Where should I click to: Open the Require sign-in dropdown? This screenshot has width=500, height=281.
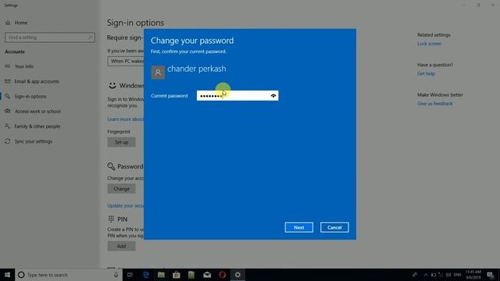(x=126, y=61)
